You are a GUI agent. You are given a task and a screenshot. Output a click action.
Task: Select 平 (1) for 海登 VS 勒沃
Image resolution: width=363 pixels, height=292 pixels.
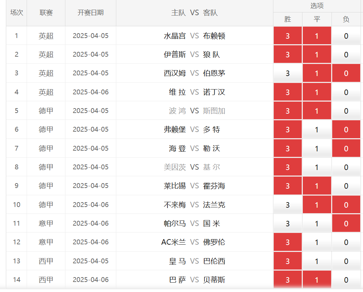click(x=317, y=148)
